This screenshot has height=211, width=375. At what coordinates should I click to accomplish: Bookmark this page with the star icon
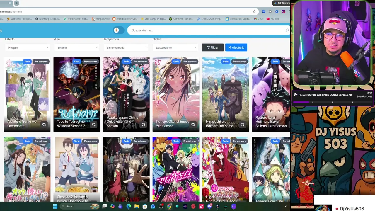tap(254, 11)
